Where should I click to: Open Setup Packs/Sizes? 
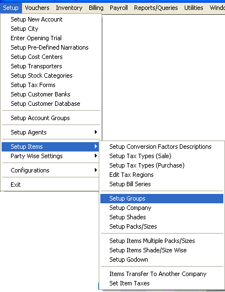coord(162,226)
